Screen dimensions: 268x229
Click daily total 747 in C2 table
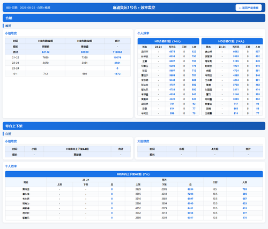point(236,104)
